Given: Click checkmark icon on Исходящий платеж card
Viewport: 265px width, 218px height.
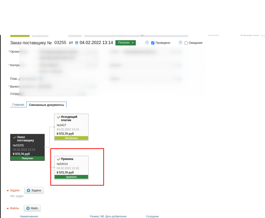Looking at the screenshot, I should [58, 117].
